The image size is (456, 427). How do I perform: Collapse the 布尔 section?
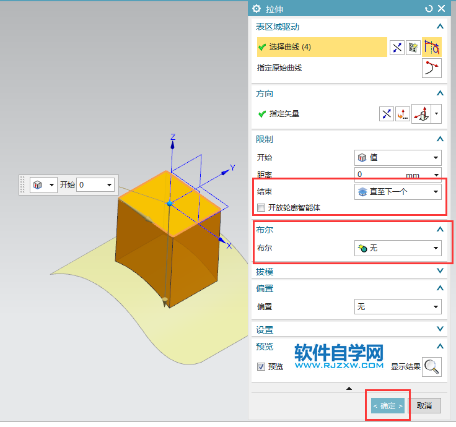click(x=440, y=229)
